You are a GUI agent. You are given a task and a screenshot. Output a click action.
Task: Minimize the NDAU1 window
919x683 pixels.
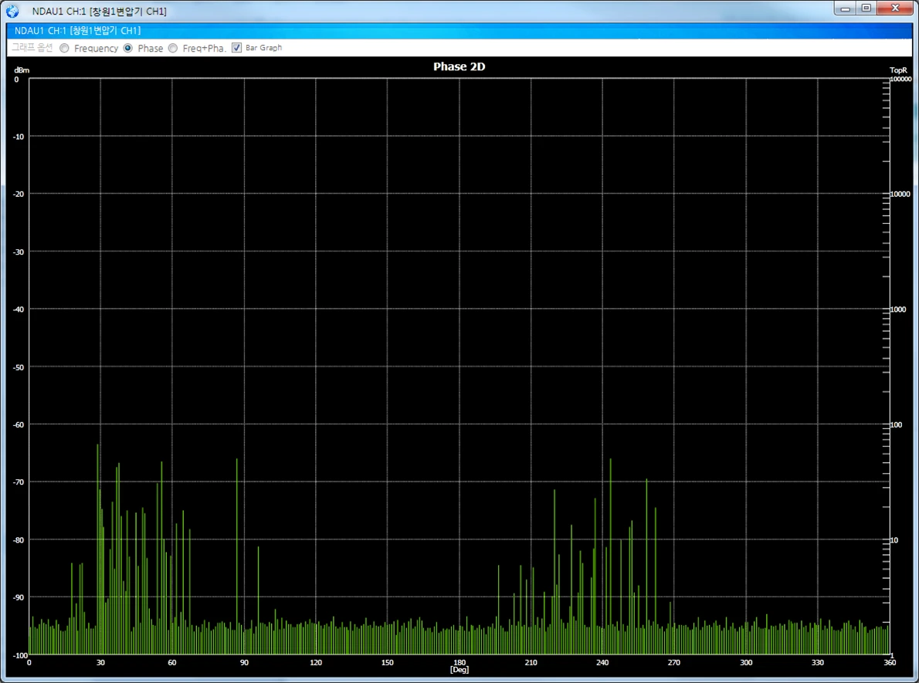tap(845, 8)
